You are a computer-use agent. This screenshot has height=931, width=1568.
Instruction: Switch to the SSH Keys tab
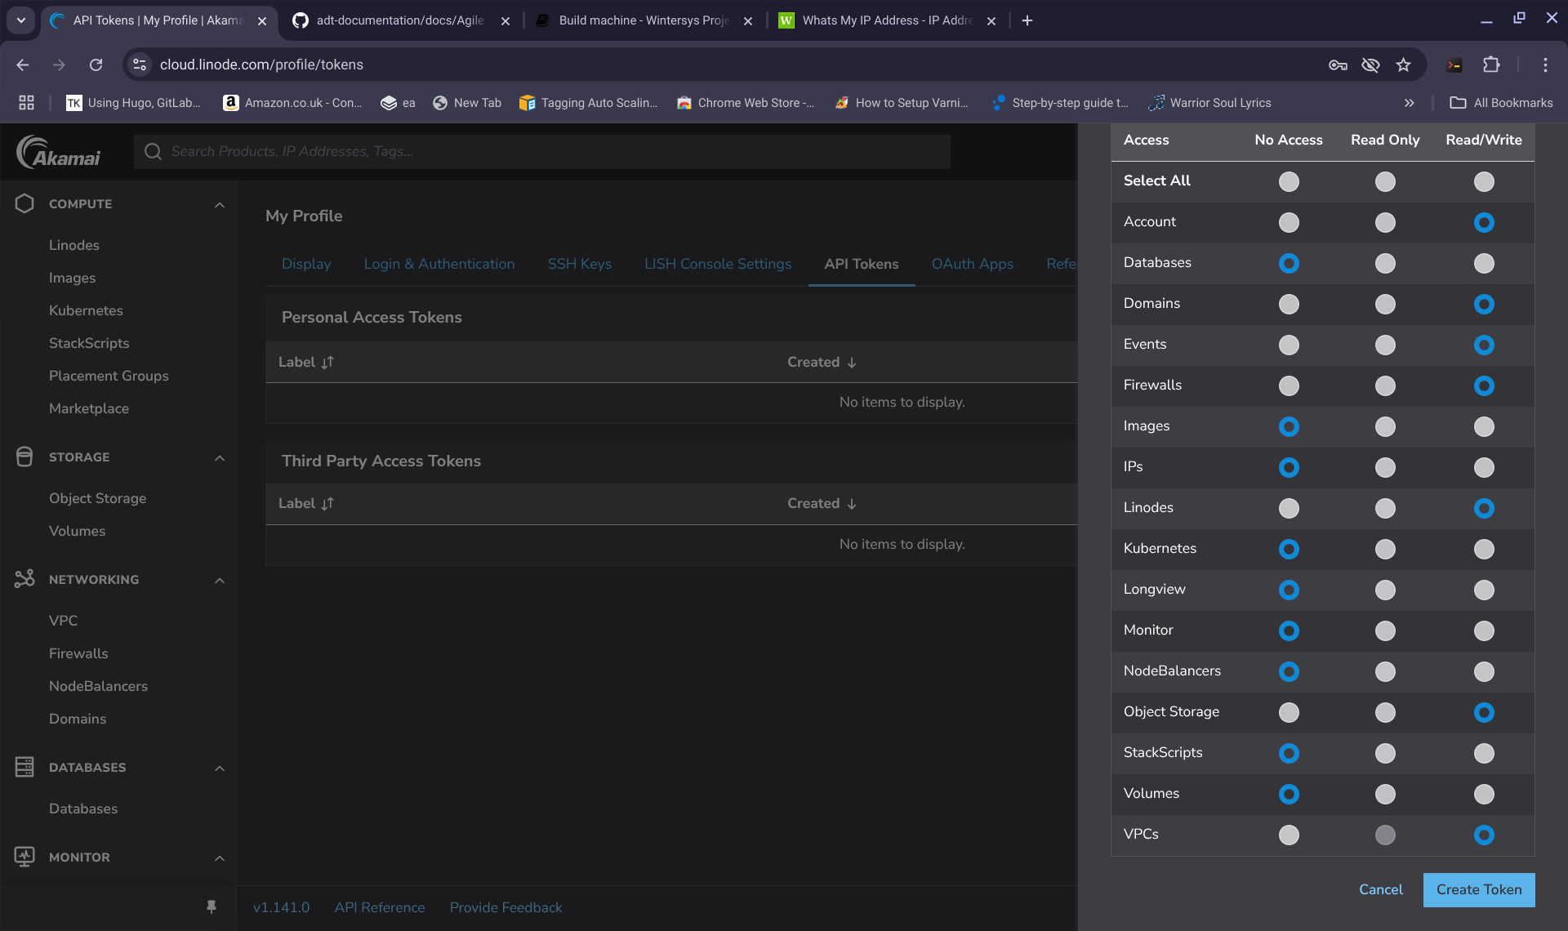pos(579,264)
